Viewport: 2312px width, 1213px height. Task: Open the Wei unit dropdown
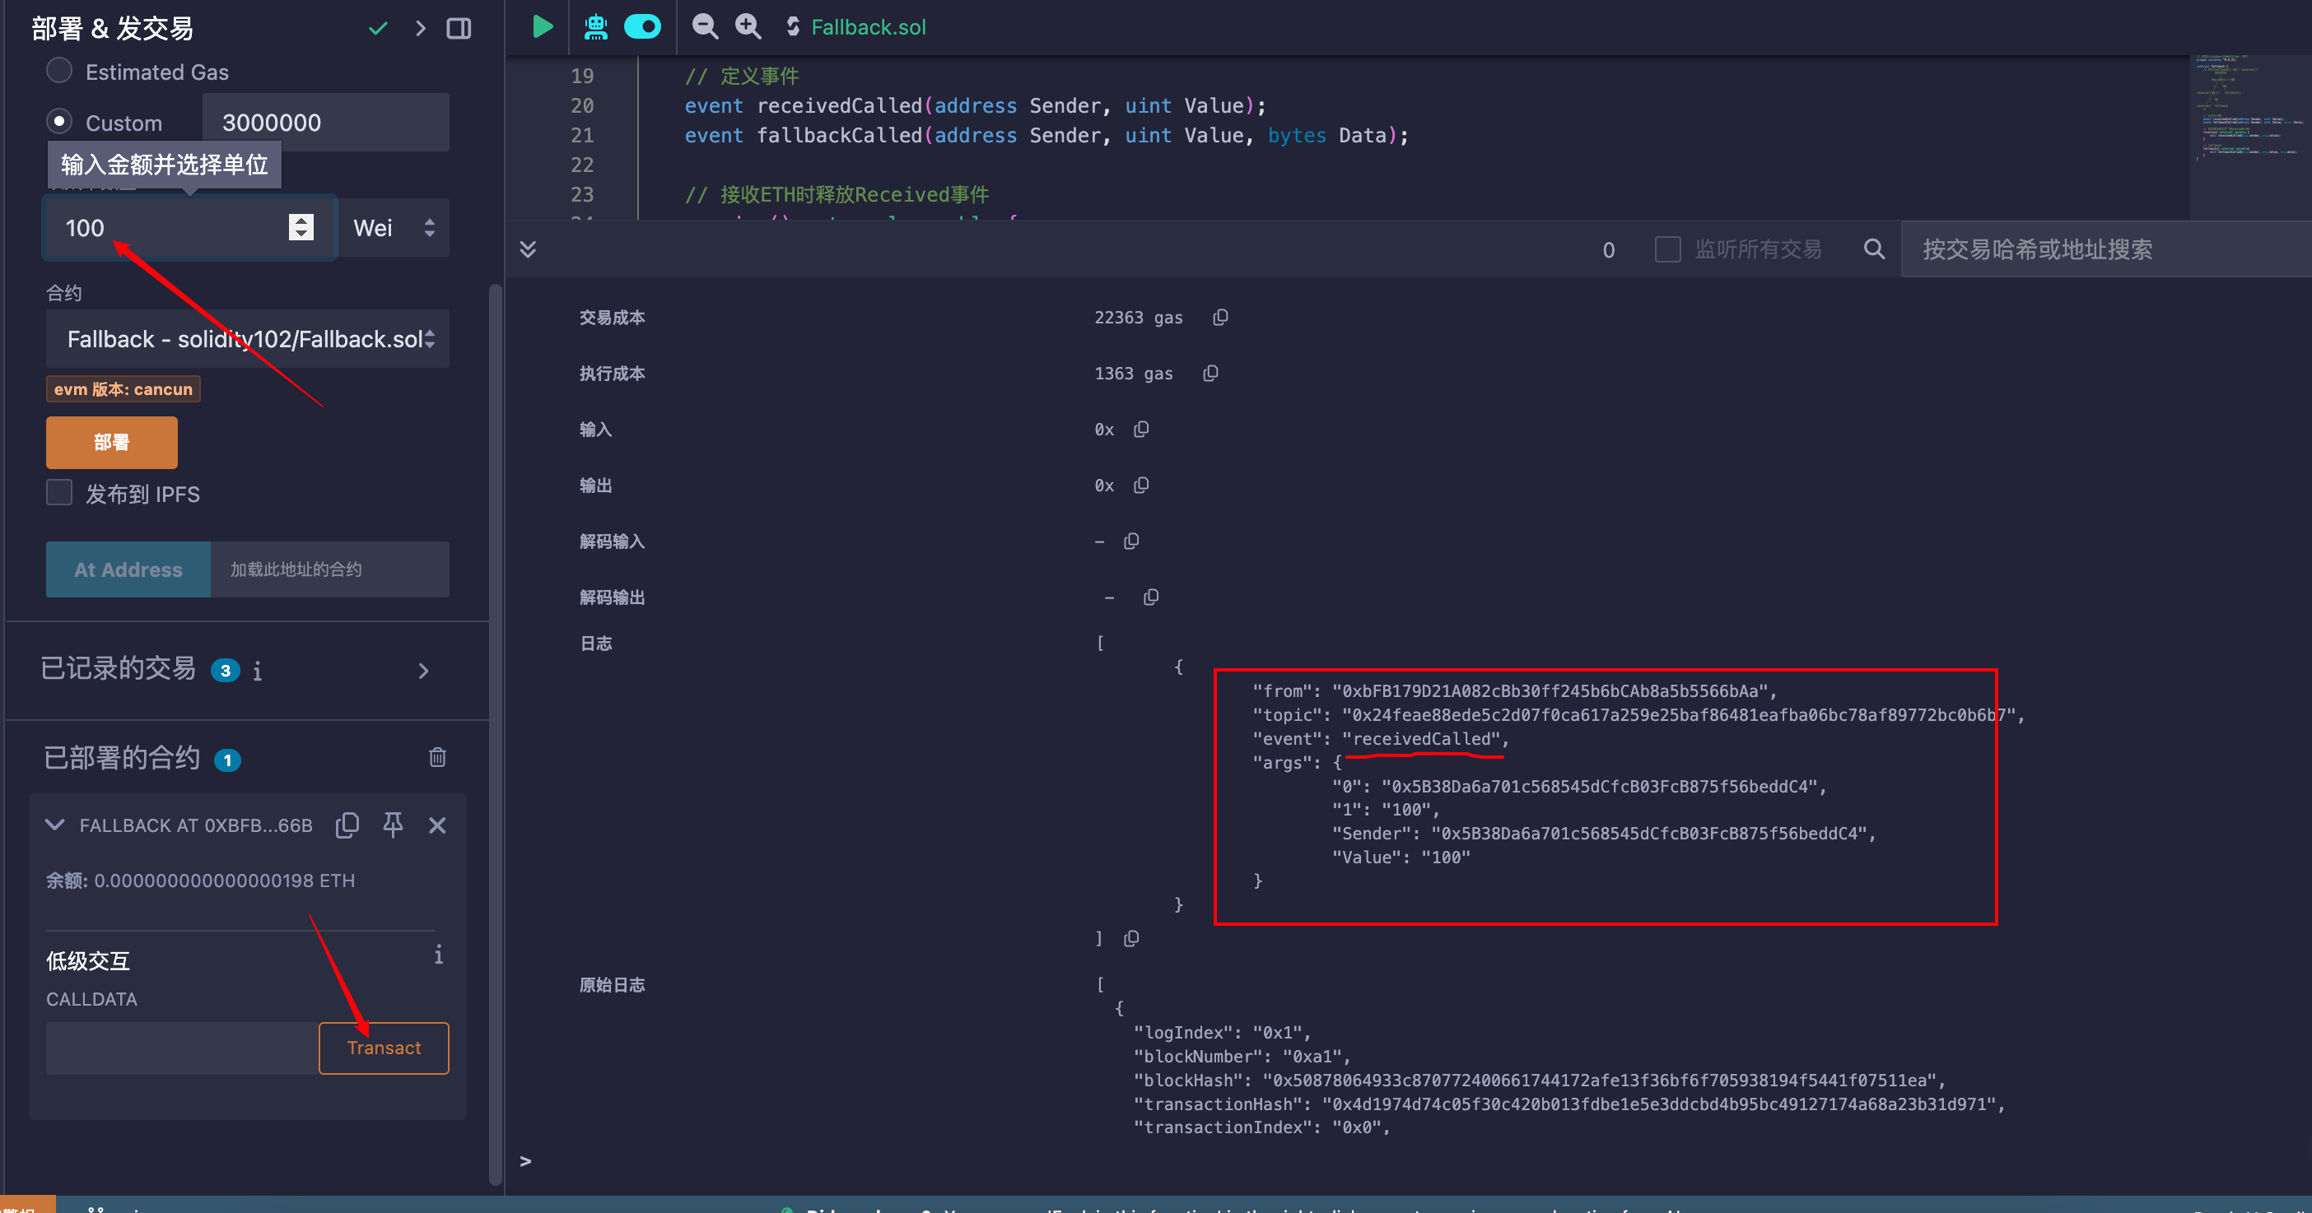click(394, 228)
